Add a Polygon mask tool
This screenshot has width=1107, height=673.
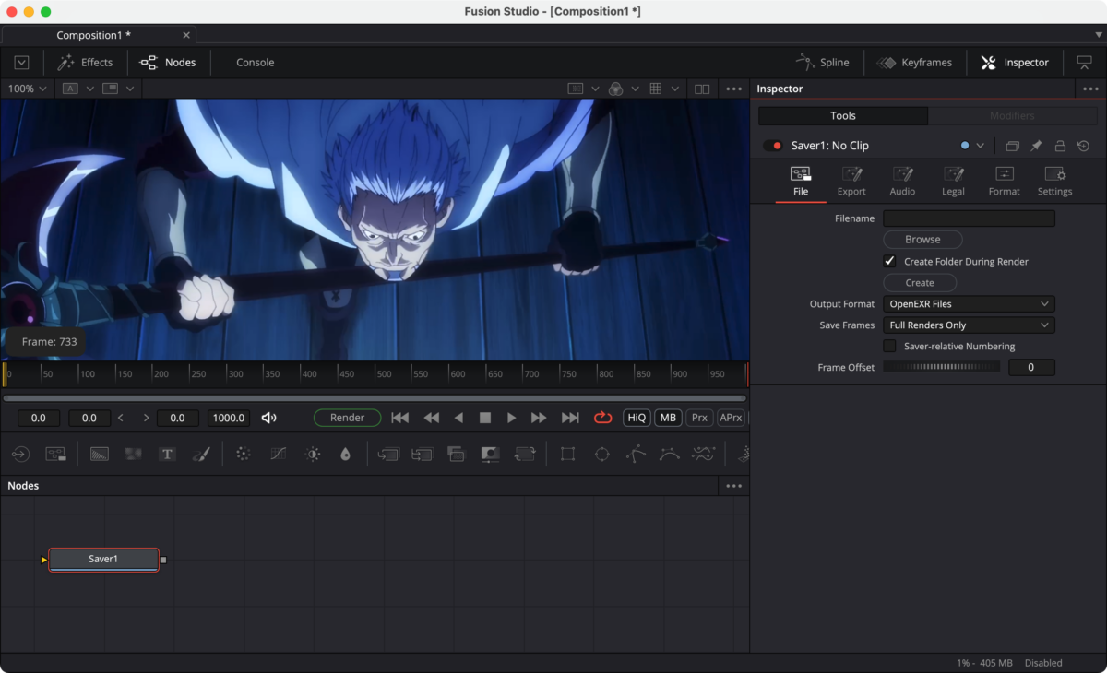[636, 454]
